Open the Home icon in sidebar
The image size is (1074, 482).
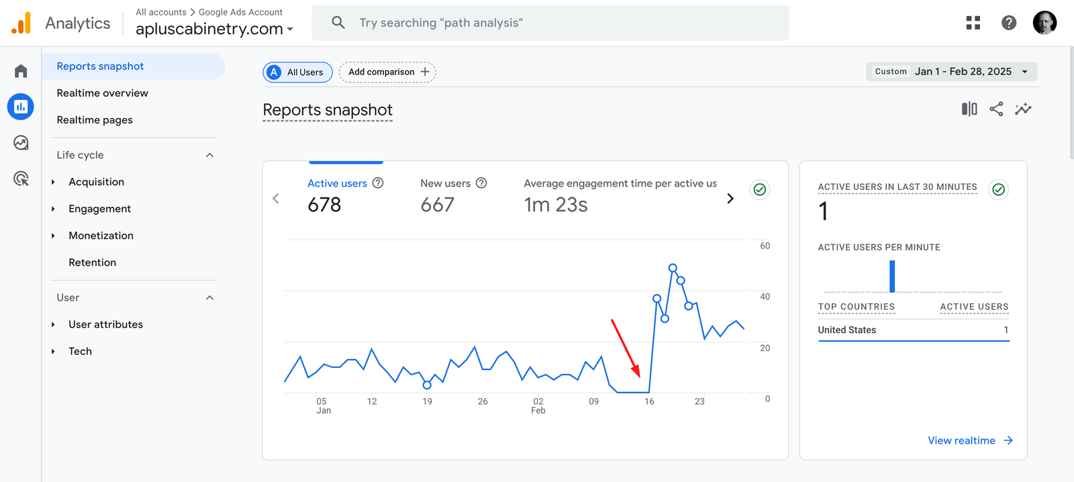pos(21,71)
